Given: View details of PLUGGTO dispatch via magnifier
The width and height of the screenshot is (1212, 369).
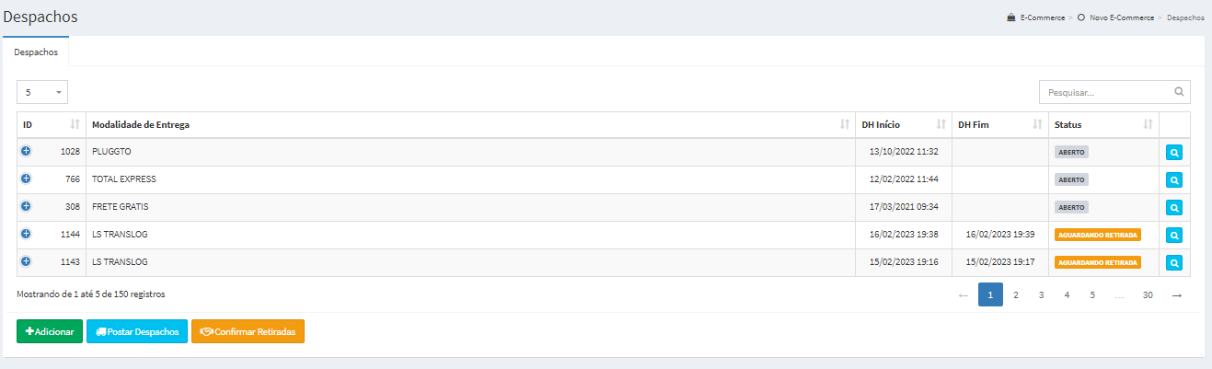Looking at the screenshot, I should click(1174, 153).
